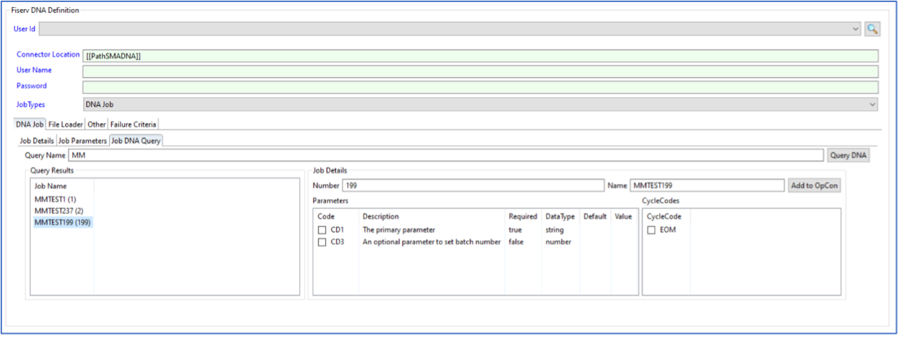The width and height of the screenshot is (901, 337).
Task: Click the 'false' required cell
Action: 517,242
